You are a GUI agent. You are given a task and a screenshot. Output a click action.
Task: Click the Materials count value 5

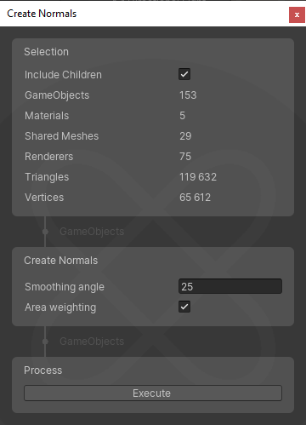pyautogui.click(x=182, y=116)
